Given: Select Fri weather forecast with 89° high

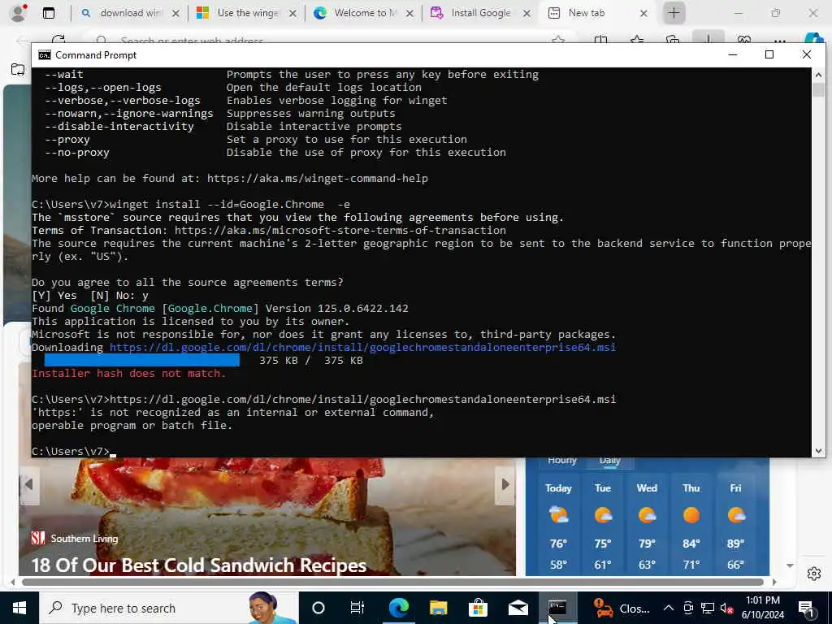Looking at the screenshot, I should pos(735,526).
